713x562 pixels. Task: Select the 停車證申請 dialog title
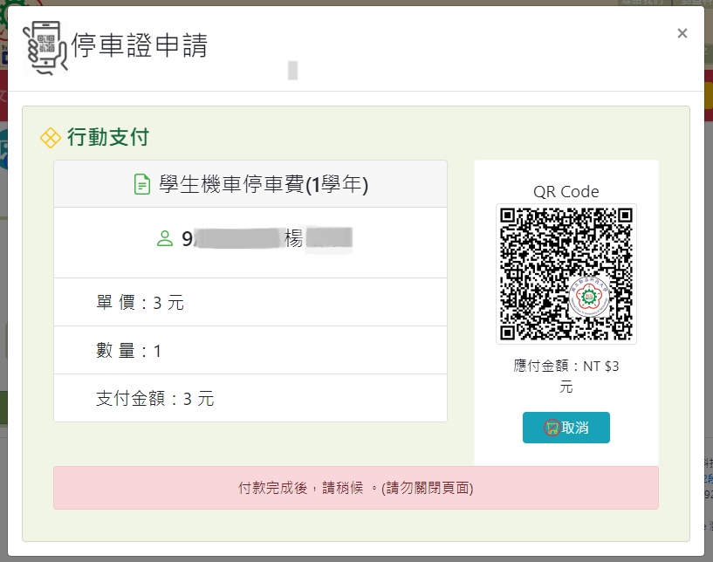pyautogui.click(x=139, y=45)
